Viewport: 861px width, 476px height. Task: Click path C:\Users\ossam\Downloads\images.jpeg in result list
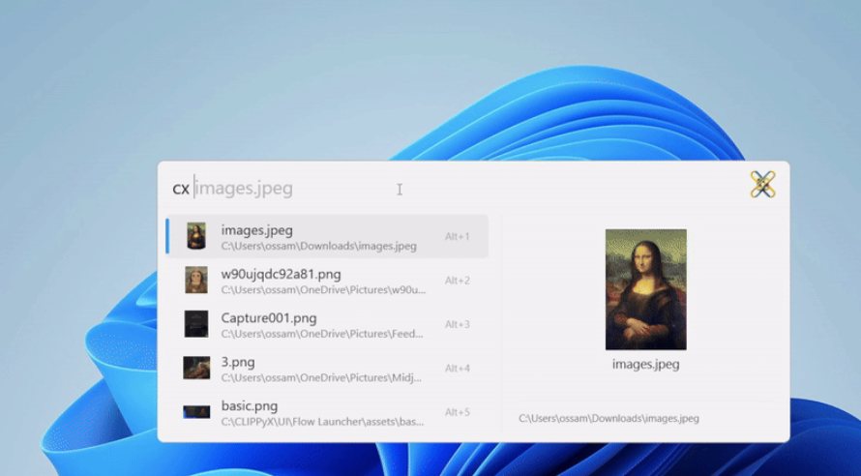[318, 246]
